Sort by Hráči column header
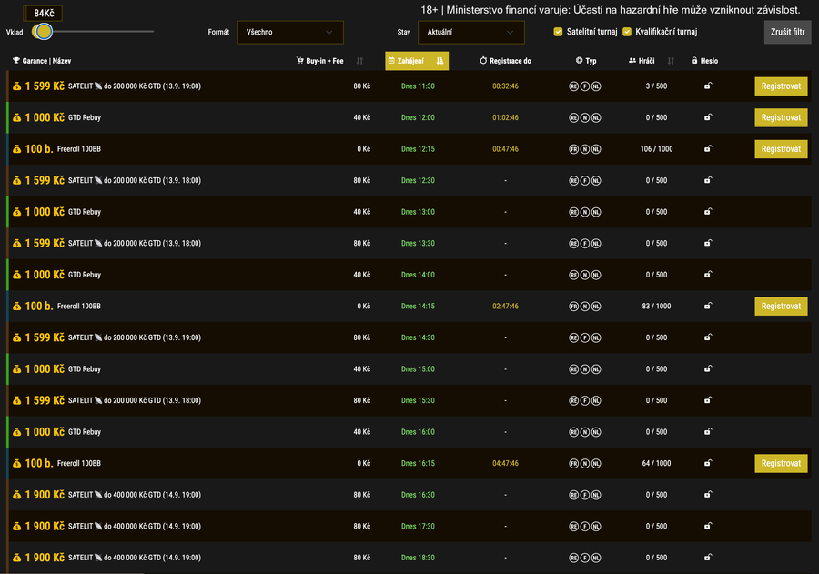 [642, 61]
